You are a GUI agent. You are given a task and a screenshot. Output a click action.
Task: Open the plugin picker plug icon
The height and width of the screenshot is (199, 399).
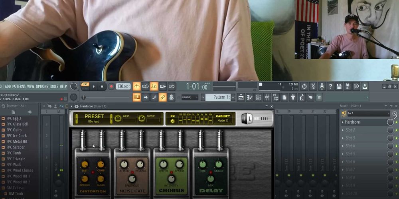[293, 97]
